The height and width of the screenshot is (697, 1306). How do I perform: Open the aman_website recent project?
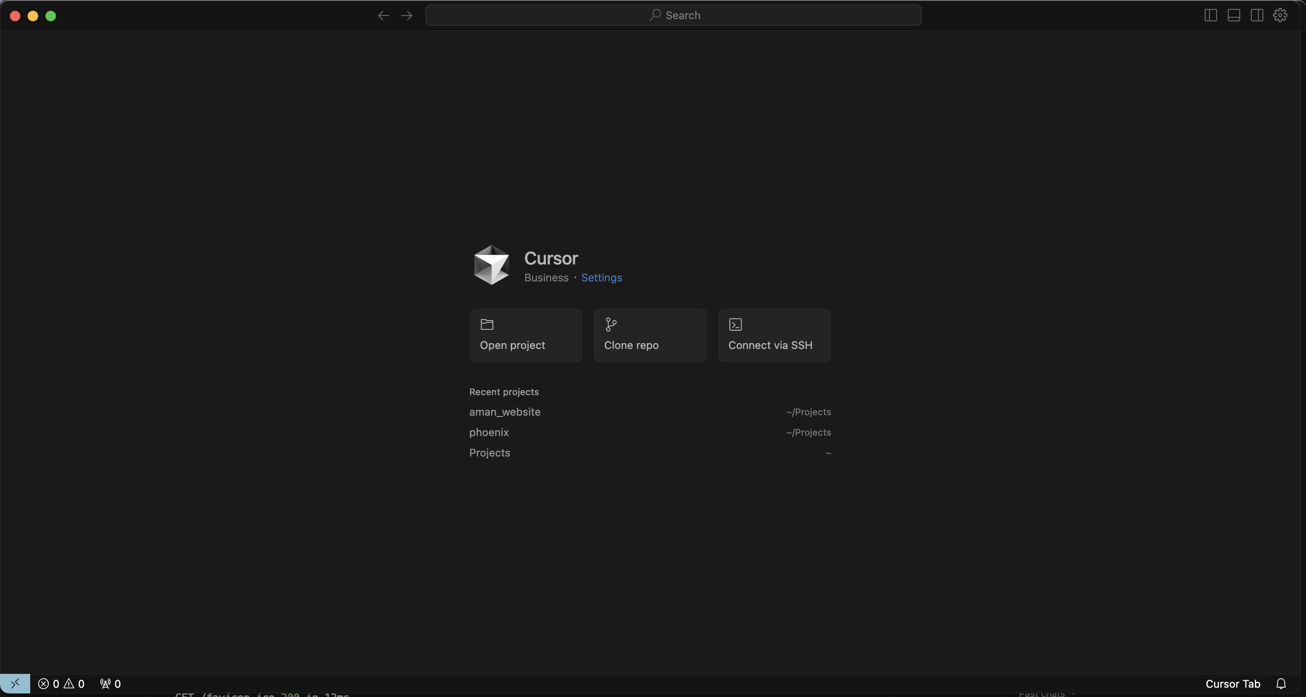505,412
